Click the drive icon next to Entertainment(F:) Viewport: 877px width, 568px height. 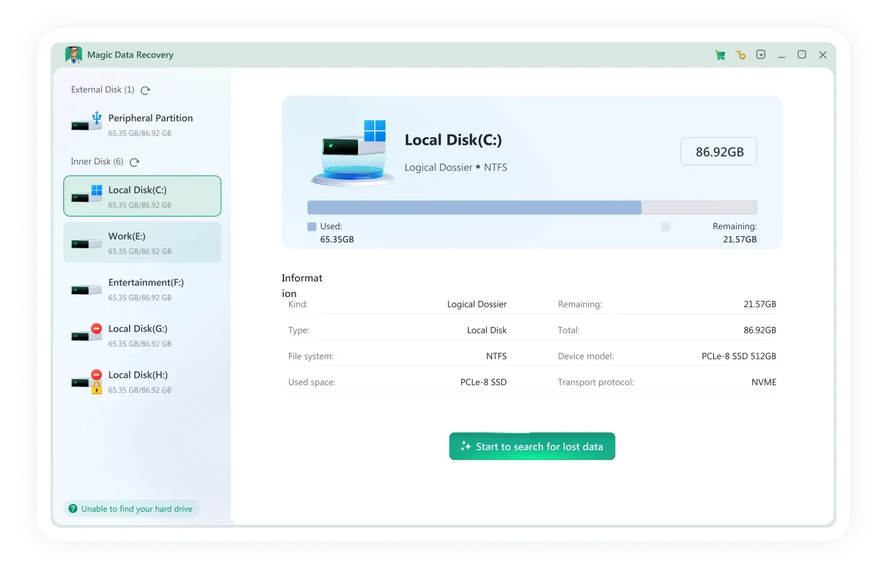pos(87,289)
